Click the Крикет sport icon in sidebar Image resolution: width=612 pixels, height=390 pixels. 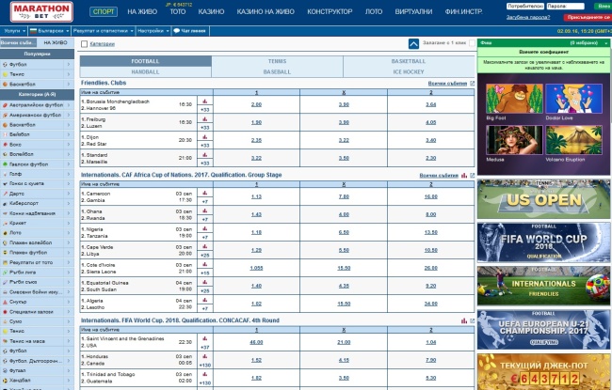pyautogui.click(x=5, y=224)
